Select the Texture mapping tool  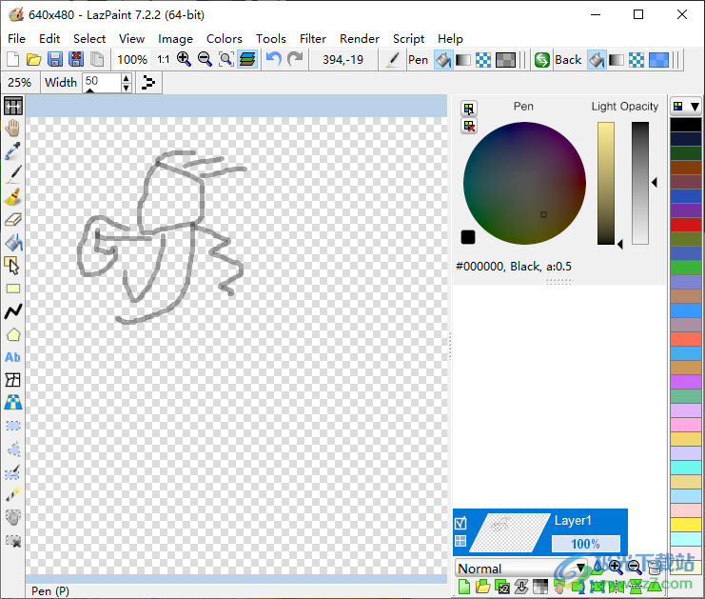13,403
